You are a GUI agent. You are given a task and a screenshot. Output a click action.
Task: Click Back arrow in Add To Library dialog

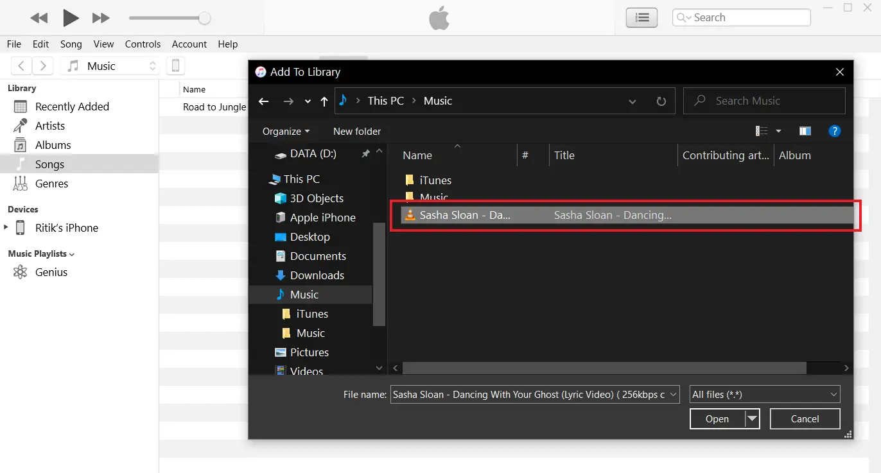coord(263,101)
